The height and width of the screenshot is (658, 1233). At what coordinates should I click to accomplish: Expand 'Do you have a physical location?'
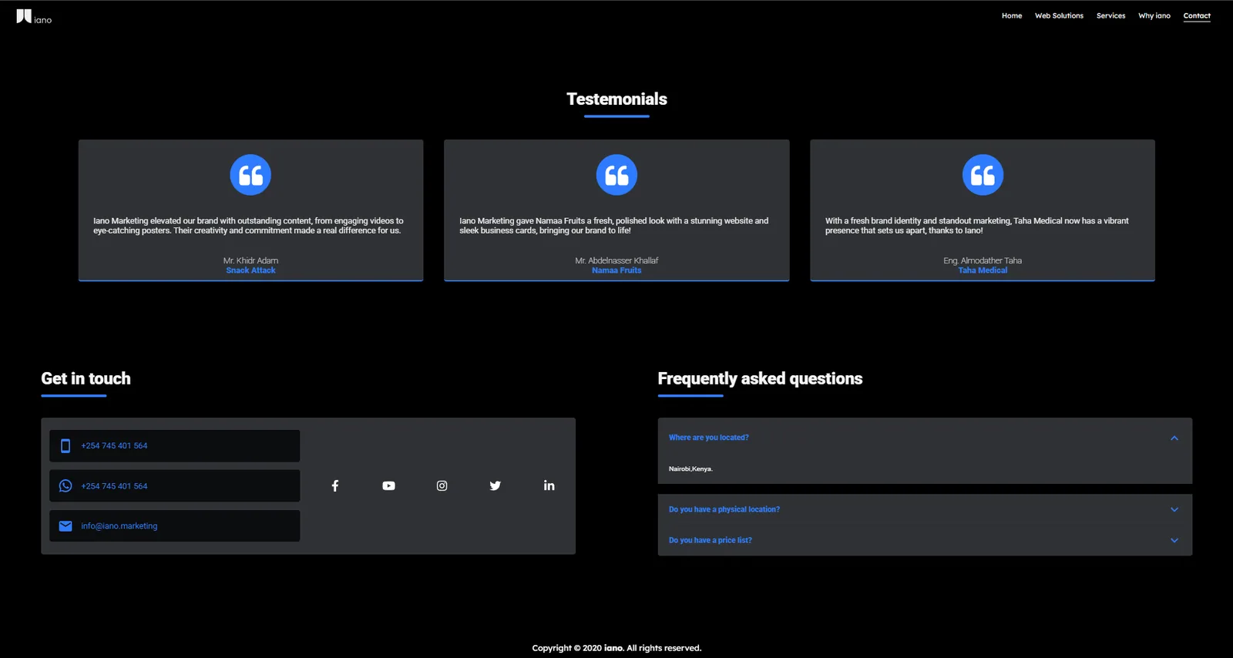pyautogui.click(x=925, y=509)
